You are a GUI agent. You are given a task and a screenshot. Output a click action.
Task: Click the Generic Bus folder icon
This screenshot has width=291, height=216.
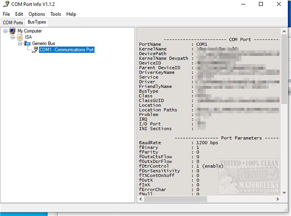[x=27, y=43]
